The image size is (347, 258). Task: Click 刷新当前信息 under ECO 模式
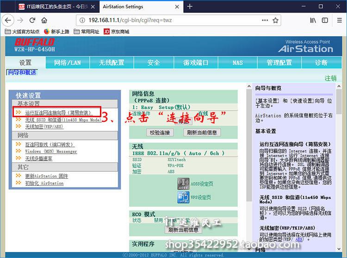click(x=183, y=230)
